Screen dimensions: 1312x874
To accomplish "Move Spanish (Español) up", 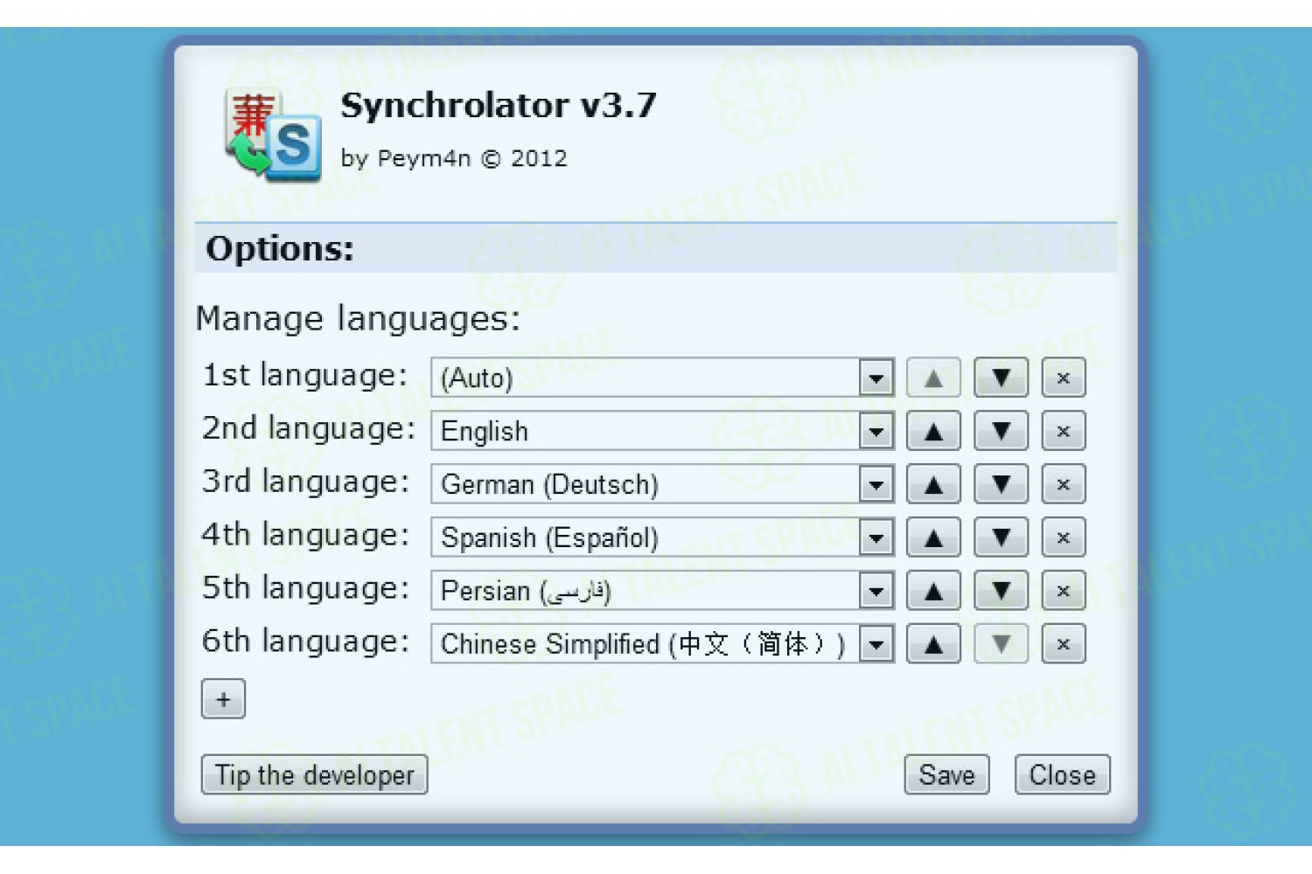I will 933,538.
